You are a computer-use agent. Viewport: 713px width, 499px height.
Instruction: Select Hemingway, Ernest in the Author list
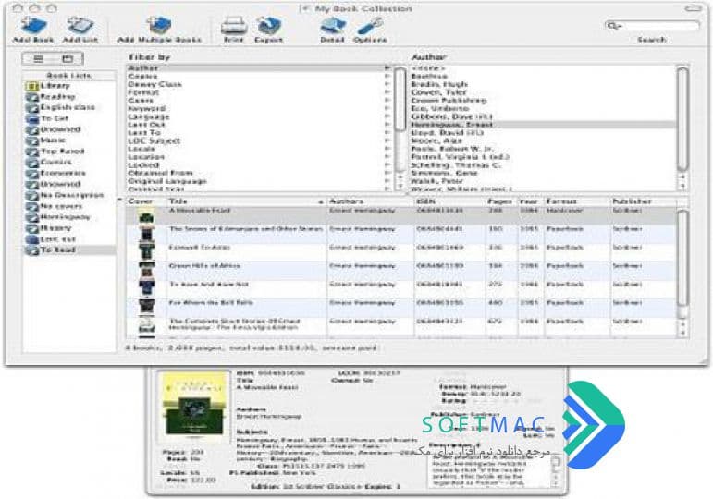click(x=543, y=125)
